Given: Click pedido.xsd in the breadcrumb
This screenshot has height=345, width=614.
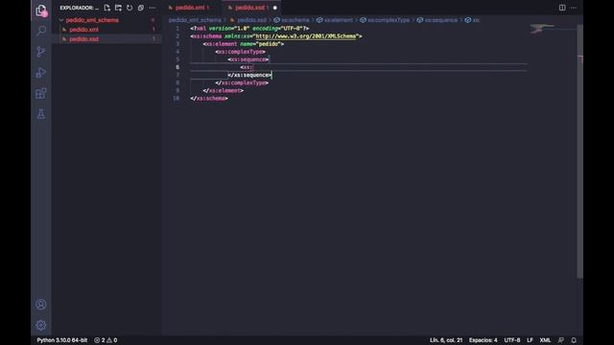Looking at the screenshot, I should coord(251,20).
